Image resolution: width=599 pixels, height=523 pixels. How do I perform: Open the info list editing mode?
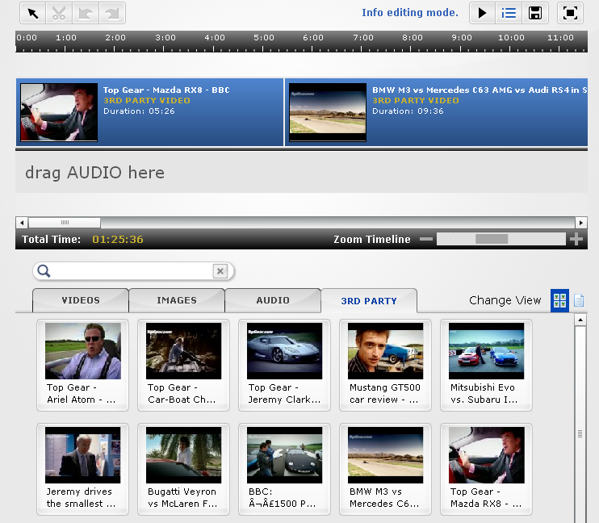click(x=509, y=13)
